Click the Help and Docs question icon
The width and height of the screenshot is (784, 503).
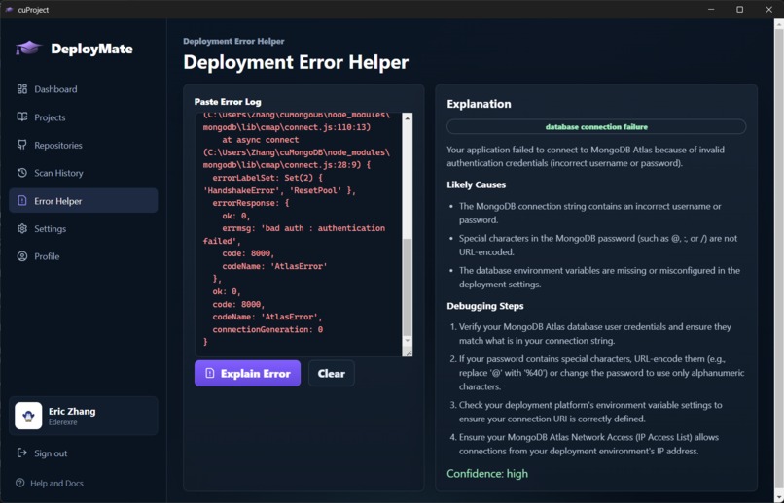(x=20, y=483)
